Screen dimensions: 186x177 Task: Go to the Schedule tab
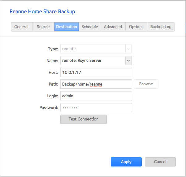pyautogui.click(x=90, y=27)
